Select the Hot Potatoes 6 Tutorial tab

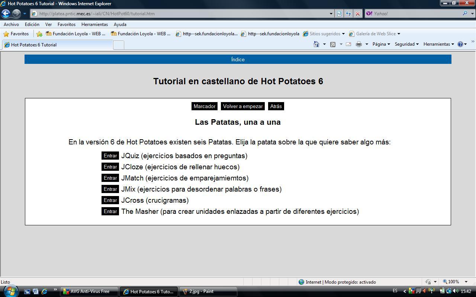[x=57, y=45]
